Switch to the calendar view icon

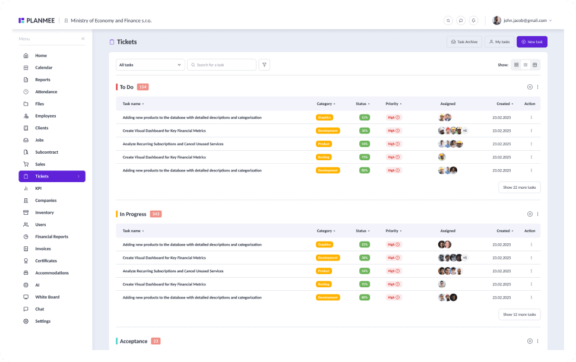pyautogui.click(x=535, y=65)
